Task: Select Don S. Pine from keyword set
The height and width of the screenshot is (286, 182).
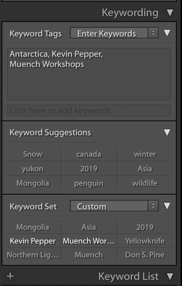Action: pyautogui.click(x=145, y=255)
